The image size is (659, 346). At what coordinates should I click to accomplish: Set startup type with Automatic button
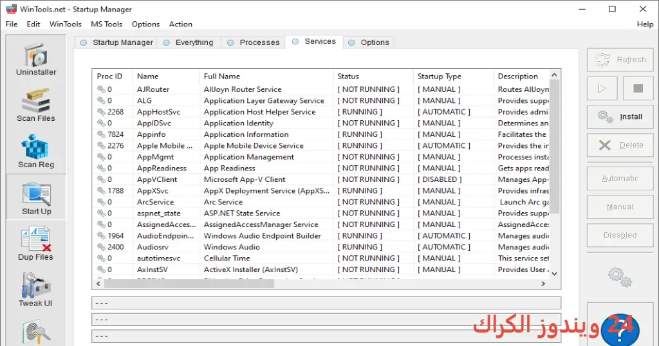point(620,178)
